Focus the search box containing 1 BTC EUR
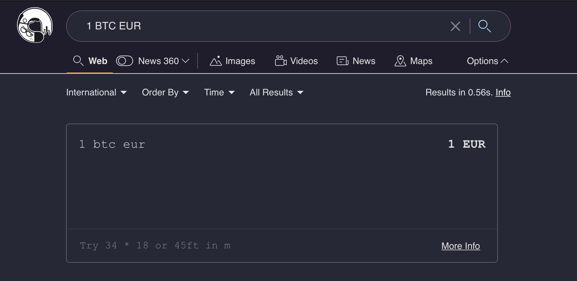577x281 pixels. [262, 26]
